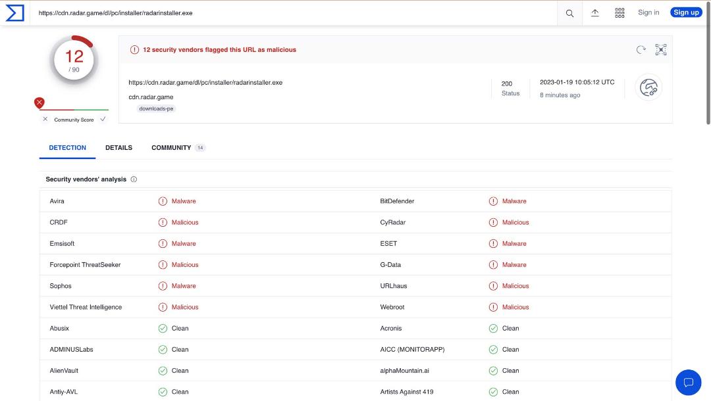Click the Antiy-AVL vendor name

click(x=63, y=392)
